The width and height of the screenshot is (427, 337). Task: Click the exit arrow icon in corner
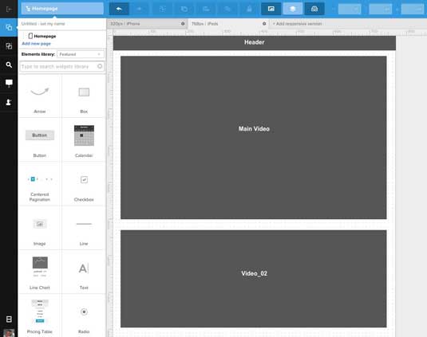(x=9, y=10)
